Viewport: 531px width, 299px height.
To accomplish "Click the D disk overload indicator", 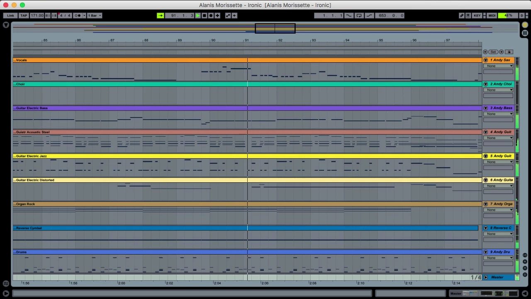I will tap(522, 15).
